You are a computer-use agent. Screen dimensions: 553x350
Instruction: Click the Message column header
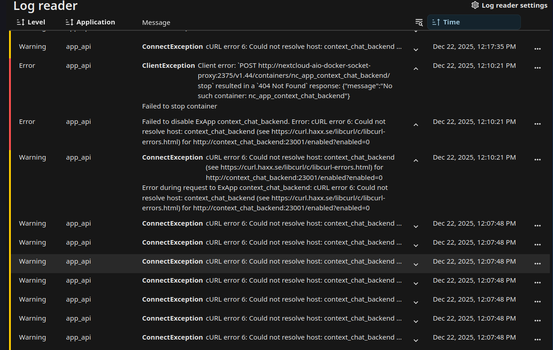click(x=156, y=23)
